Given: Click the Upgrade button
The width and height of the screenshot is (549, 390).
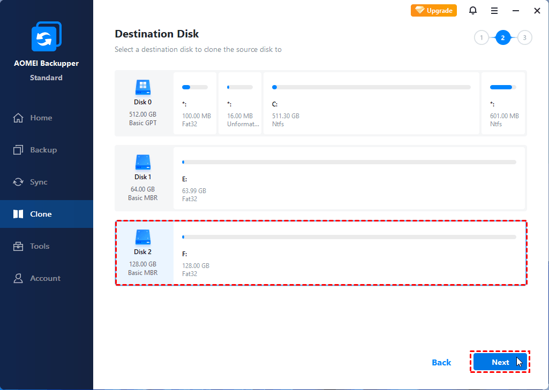Looking at the screenshot, I should pyautogui.click(x=434, y=11).
